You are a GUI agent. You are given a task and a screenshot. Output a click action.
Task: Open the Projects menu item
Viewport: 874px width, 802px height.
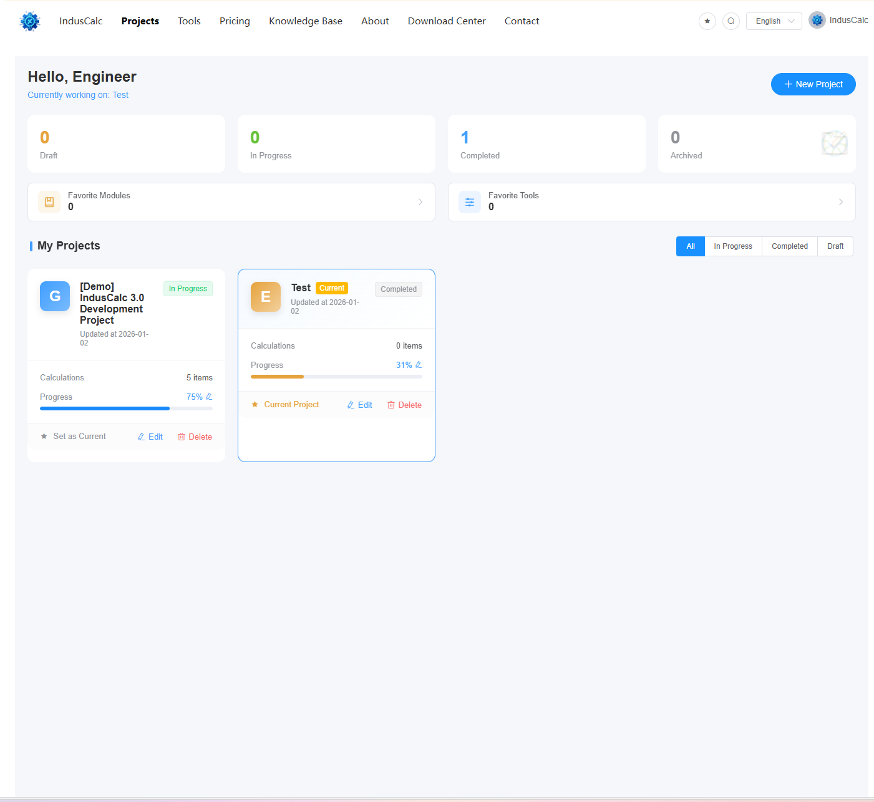coord(140,21)
